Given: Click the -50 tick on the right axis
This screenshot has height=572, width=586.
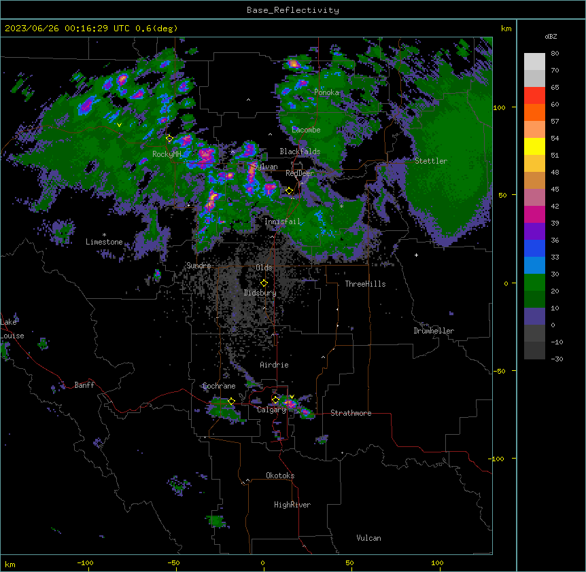Looking at the screenshot, I should pos(499,371).
